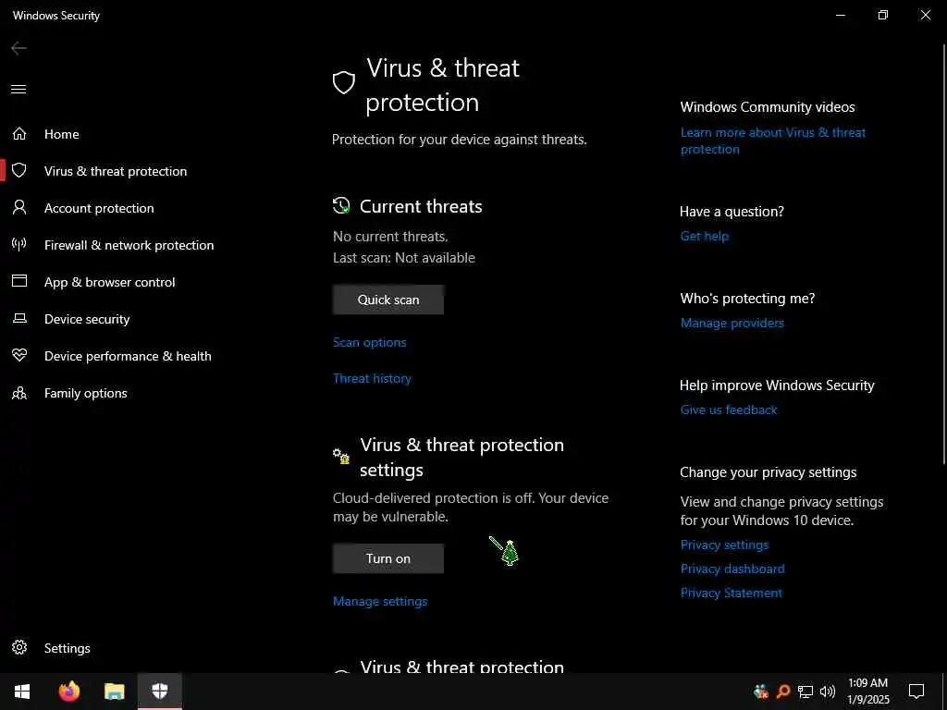Open File Explorer from taskbar

[114, 692]
